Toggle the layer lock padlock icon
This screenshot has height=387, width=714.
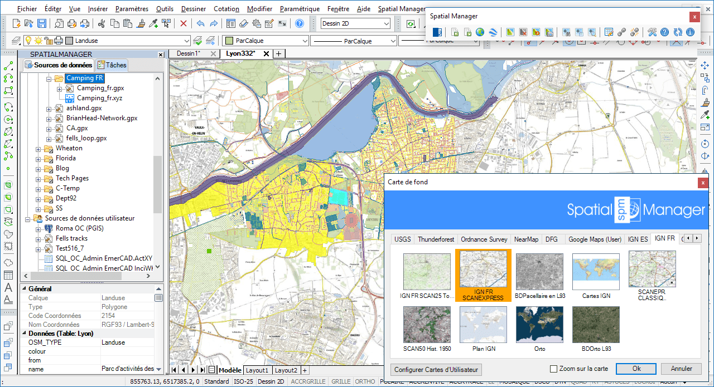click(48, 41)
